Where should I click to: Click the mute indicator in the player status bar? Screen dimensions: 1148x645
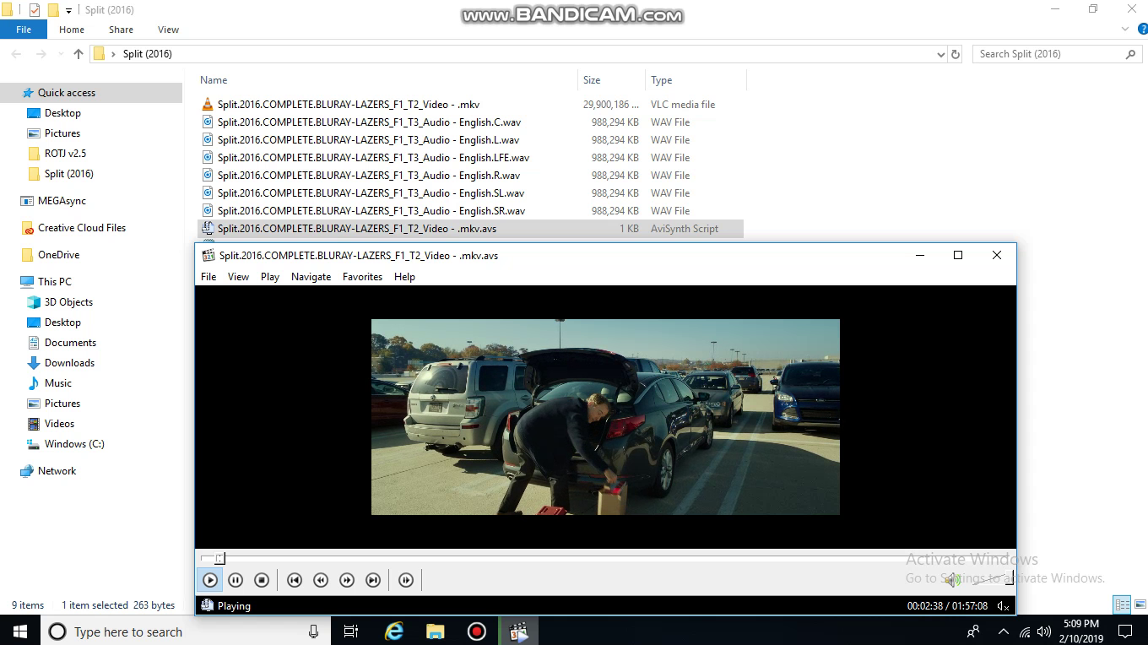[1003, 606]
